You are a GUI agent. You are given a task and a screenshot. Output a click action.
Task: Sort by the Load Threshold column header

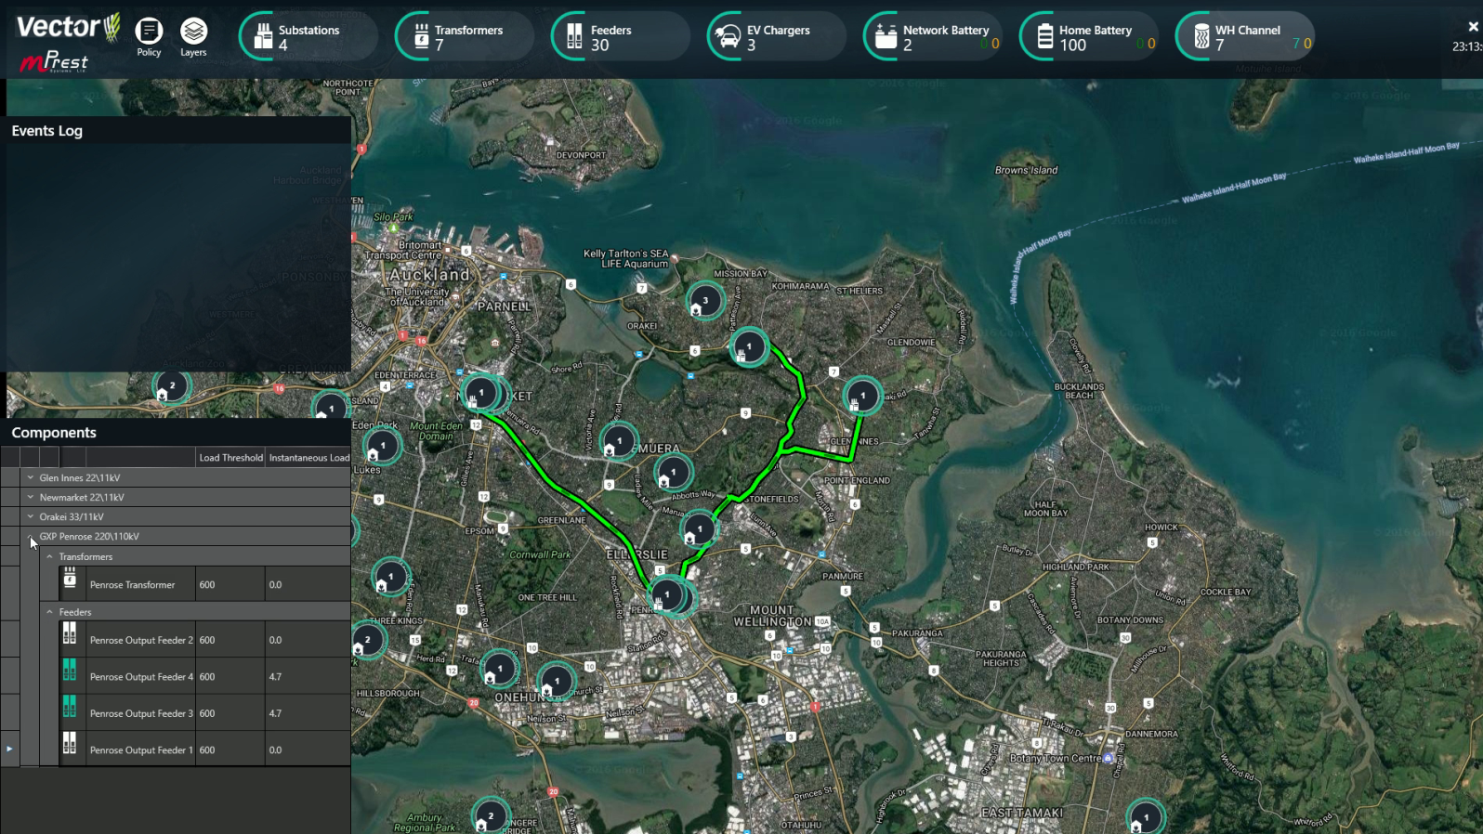click(x=230, y=457)
